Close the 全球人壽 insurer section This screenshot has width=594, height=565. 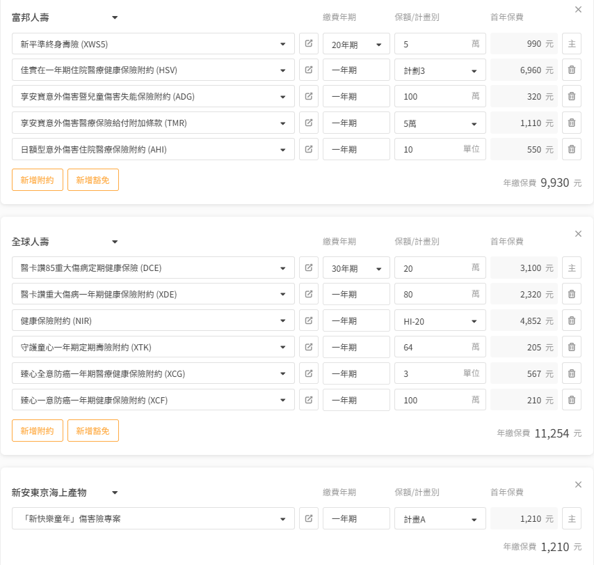pyautogui.click(x=578, y=234)
